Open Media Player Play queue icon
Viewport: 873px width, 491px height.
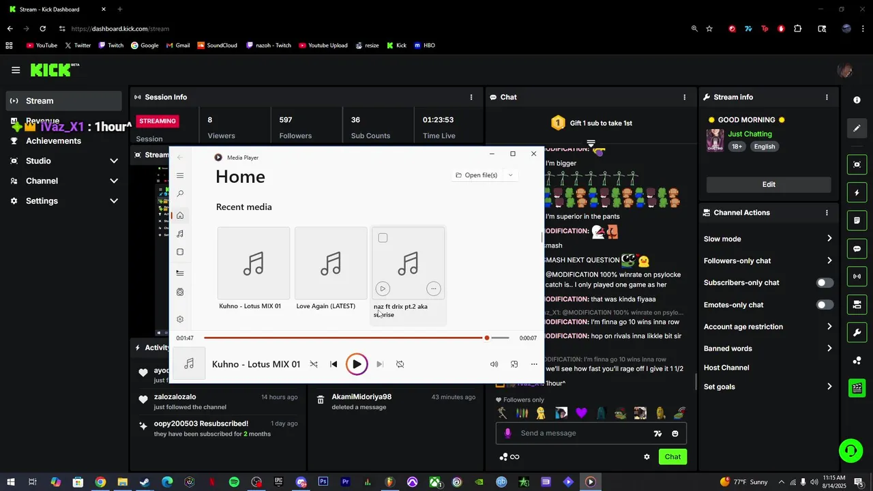(180, 273)
